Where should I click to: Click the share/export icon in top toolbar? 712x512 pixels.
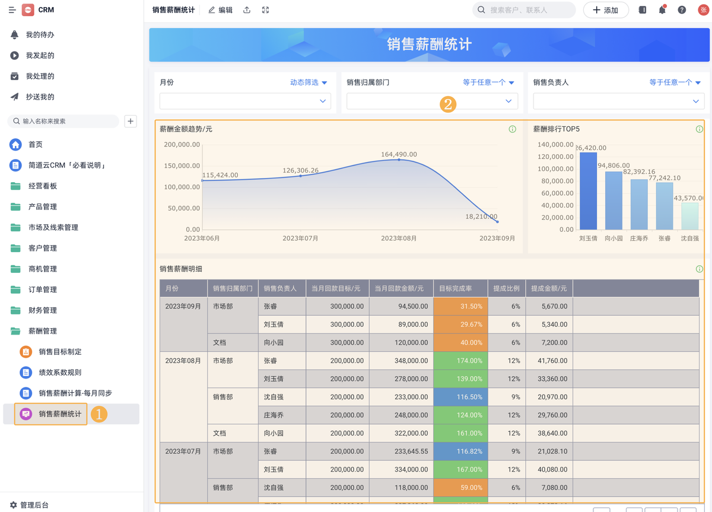coord(247,10)
